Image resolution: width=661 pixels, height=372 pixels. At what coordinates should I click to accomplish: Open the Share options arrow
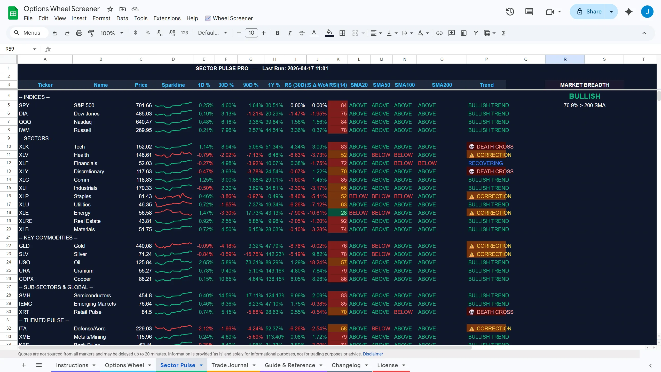611,12
